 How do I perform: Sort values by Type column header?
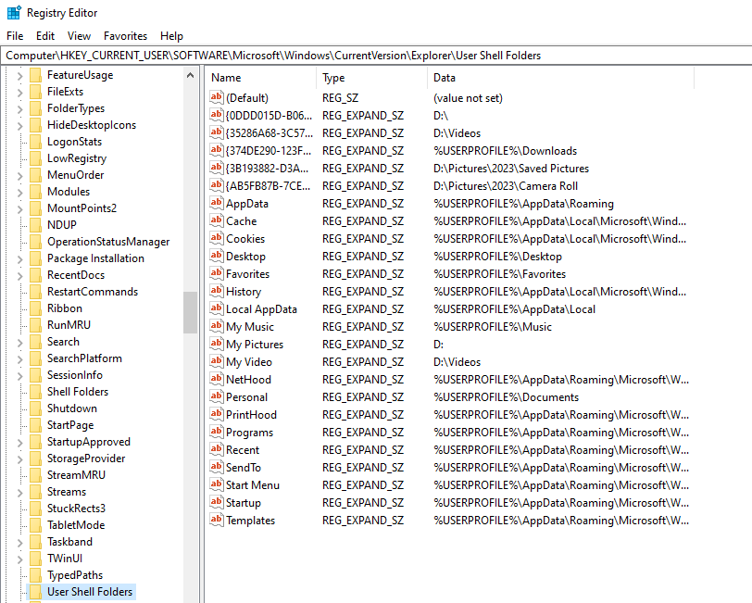(x=371, y=78)
